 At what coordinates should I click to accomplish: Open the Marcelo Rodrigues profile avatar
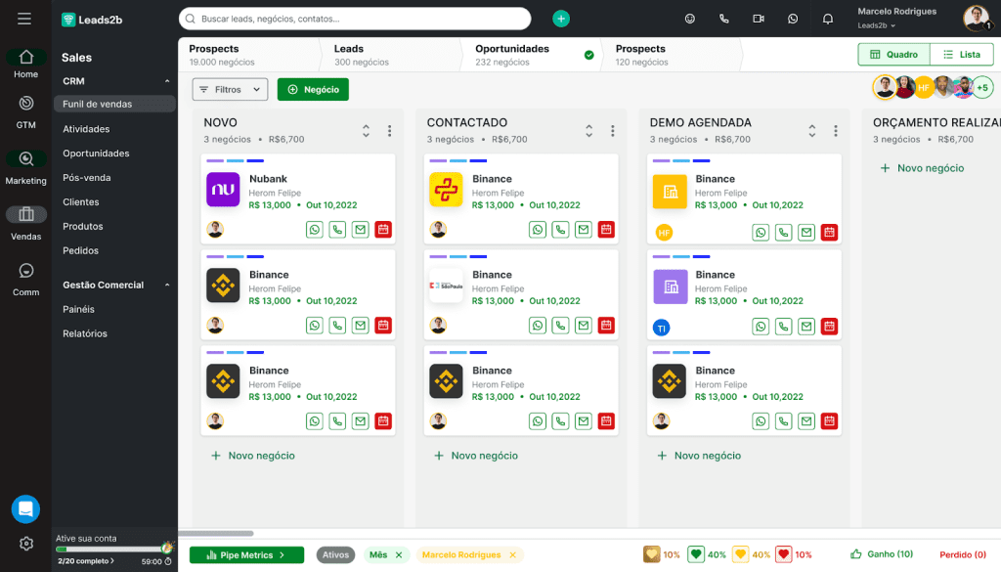click(977, 18)
